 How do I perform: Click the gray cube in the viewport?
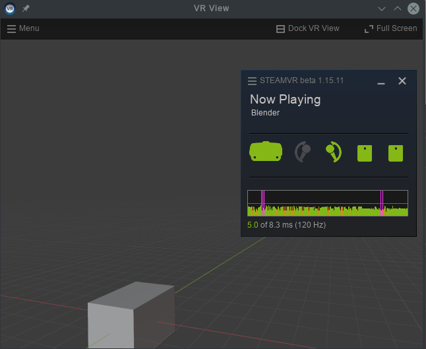click(131, 315)
